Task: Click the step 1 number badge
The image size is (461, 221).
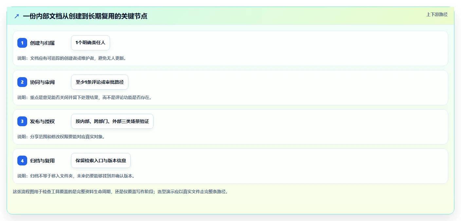Action: click(x=22, y=43)
